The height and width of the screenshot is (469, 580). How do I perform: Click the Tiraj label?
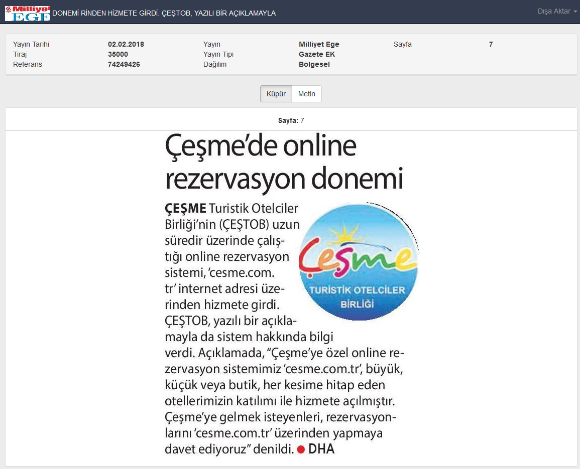[20, 54]
